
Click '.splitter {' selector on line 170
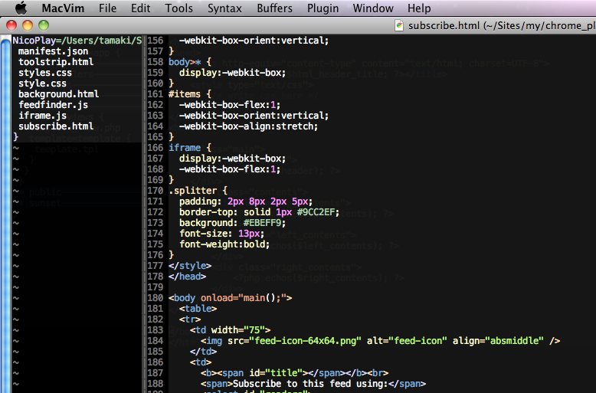coord(198,191)
